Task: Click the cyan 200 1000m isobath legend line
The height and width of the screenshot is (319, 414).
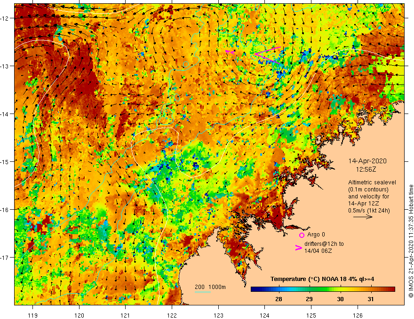Action: (x=203, y=292)
